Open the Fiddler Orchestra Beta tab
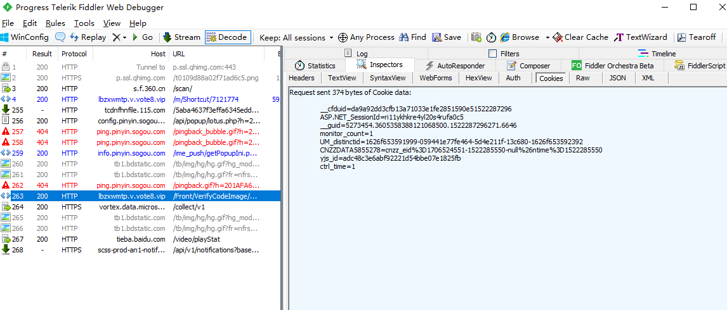This screenshot has width=727, height=310. pyautogui.click(x=612, y=66)
